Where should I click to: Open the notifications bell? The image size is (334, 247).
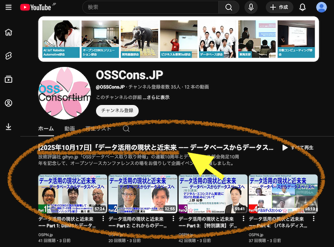point(302,7)
